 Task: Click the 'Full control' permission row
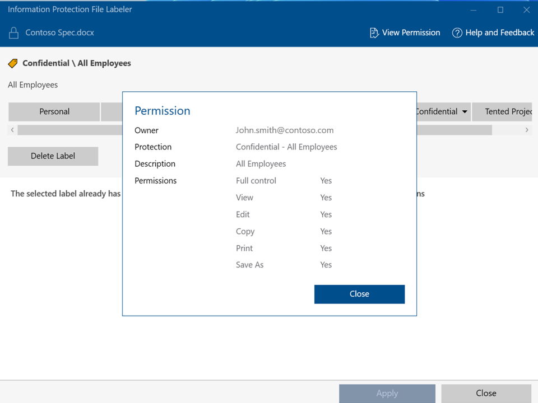[284, 181]
